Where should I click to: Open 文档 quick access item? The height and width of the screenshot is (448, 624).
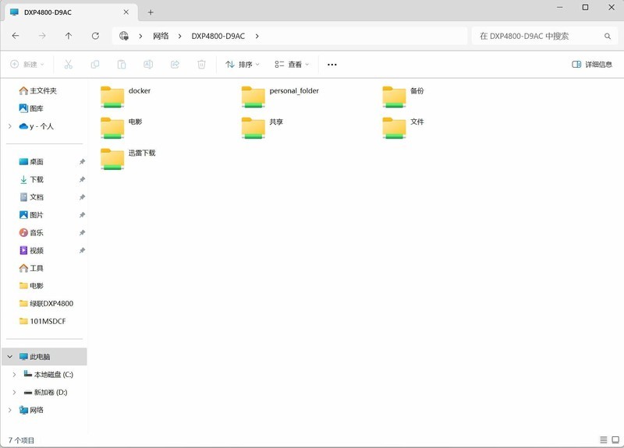pyautogui.click(x=31, y=197)
